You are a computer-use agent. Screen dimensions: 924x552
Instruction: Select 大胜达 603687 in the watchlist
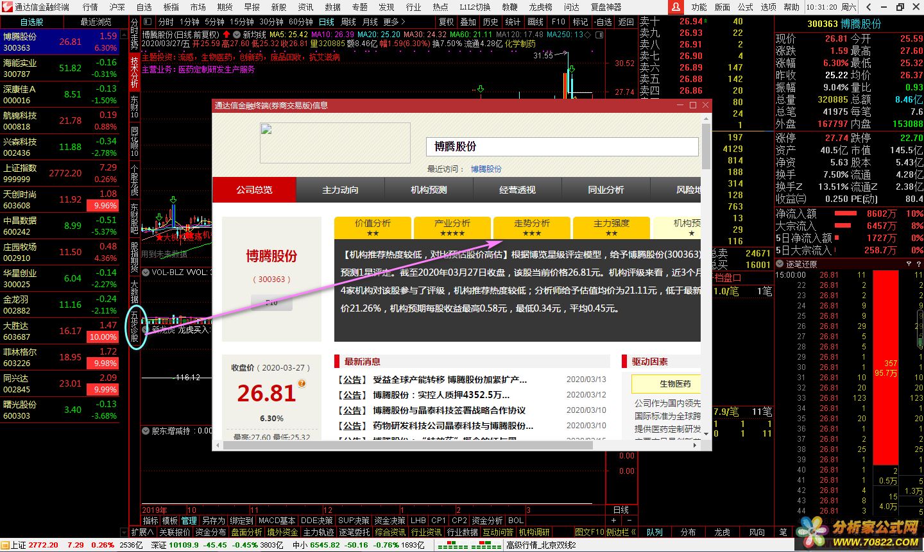[60, 331]
